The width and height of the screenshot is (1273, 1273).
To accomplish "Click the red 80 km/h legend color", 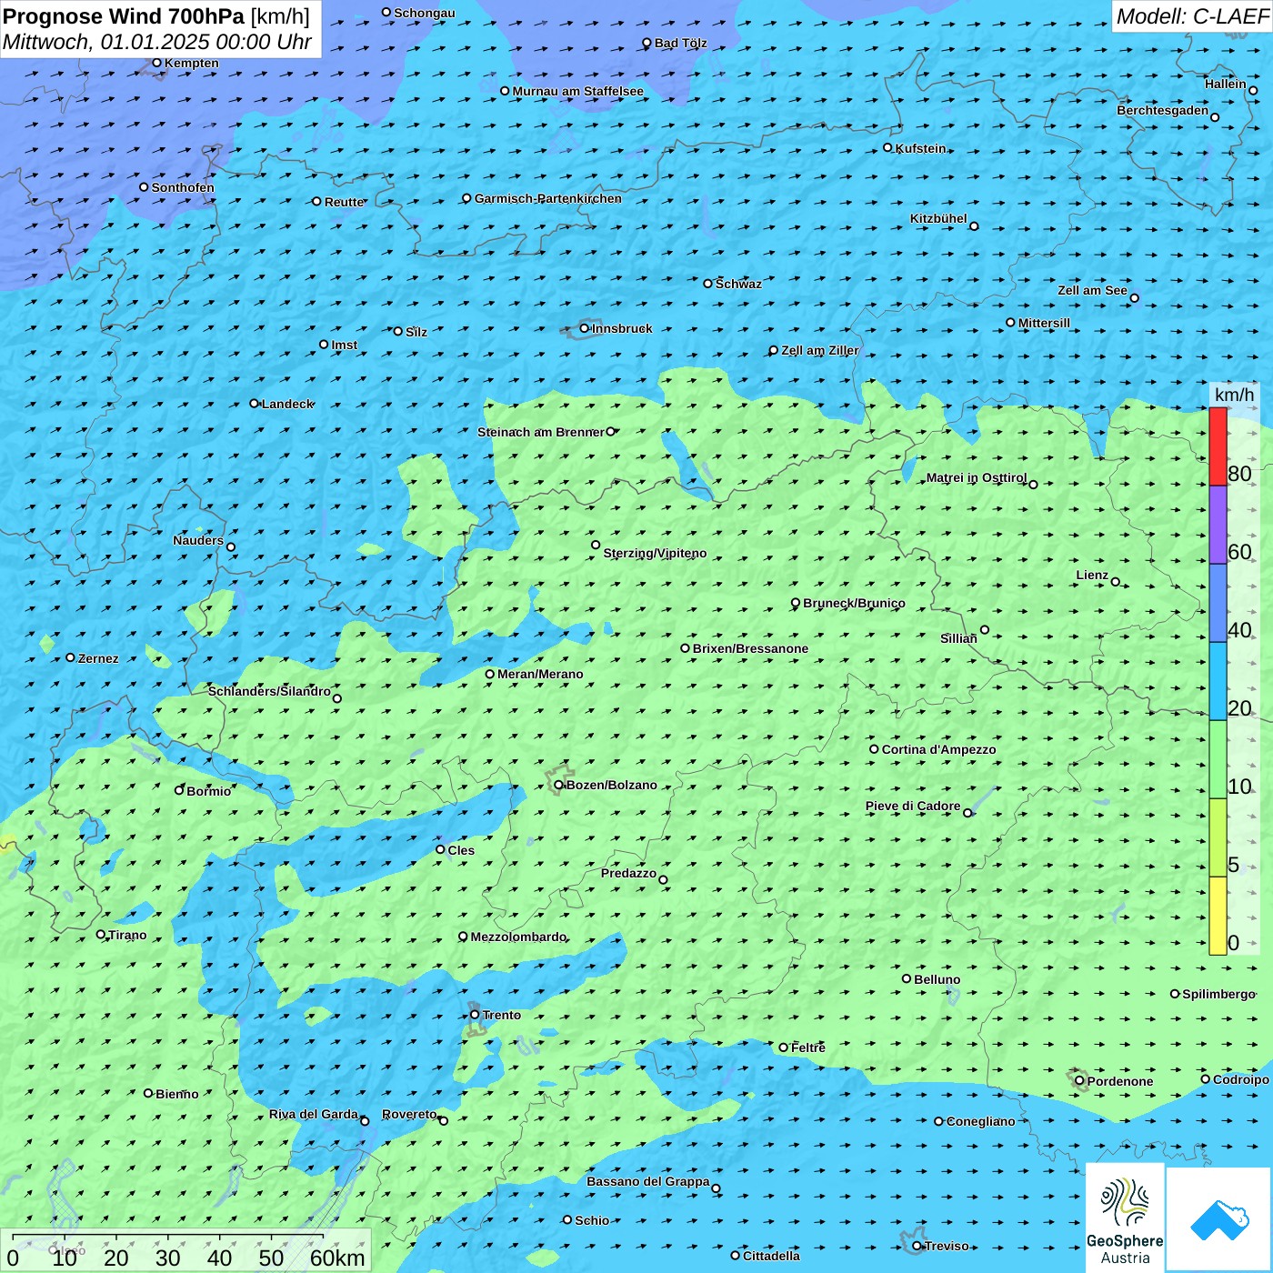I will click(1218, 446).
